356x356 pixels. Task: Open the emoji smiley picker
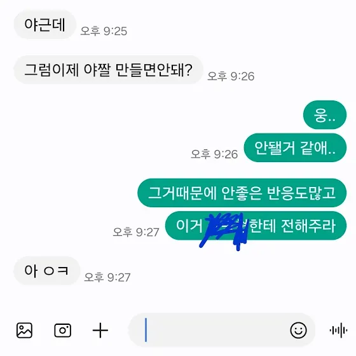click(x=298, y=330)
